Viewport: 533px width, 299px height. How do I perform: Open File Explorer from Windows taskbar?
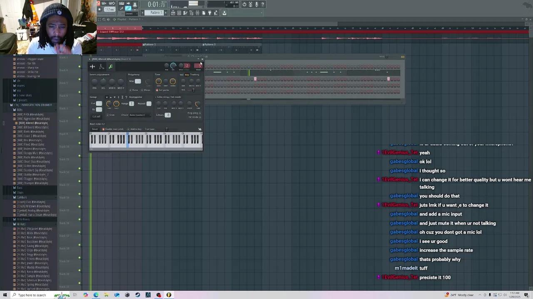[106, 295]
